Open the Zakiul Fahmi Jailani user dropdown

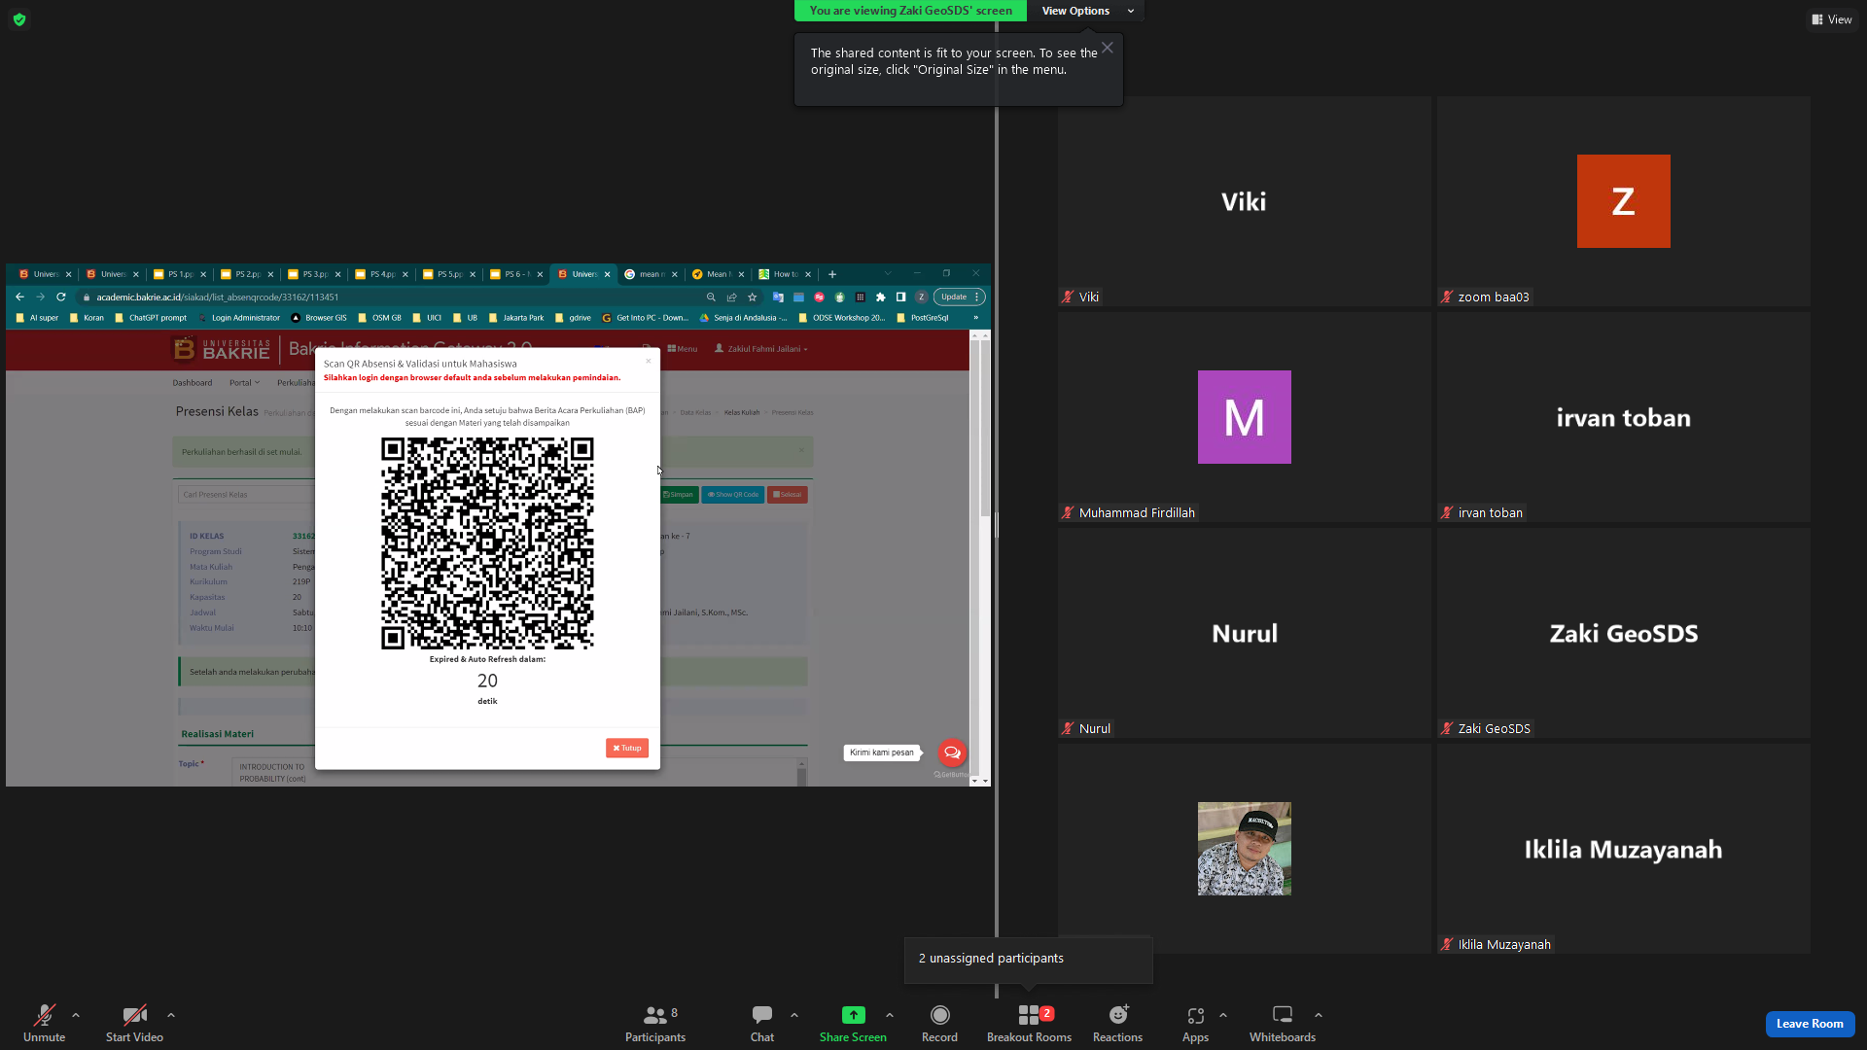pos(761,349)
